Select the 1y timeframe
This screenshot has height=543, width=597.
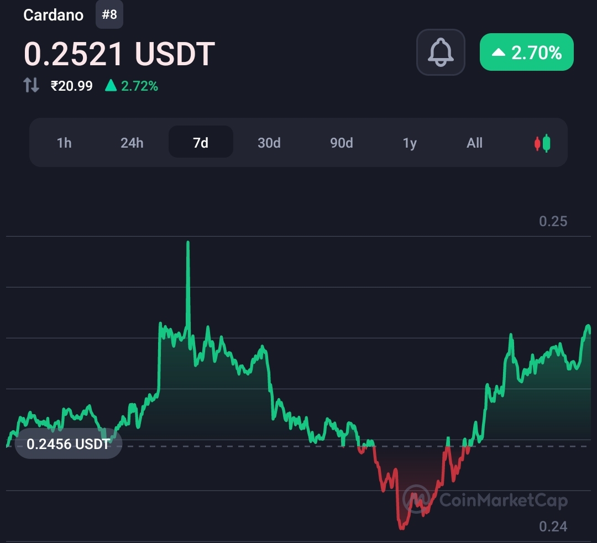410,143
